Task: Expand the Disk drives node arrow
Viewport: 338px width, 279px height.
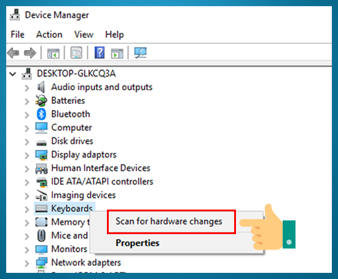Action: point(26,142)
